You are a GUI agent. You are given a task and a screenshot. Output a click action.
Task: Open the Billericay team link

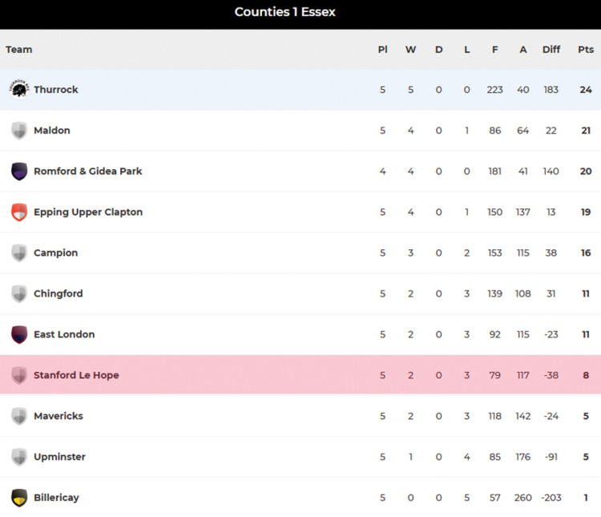point(56,498)
